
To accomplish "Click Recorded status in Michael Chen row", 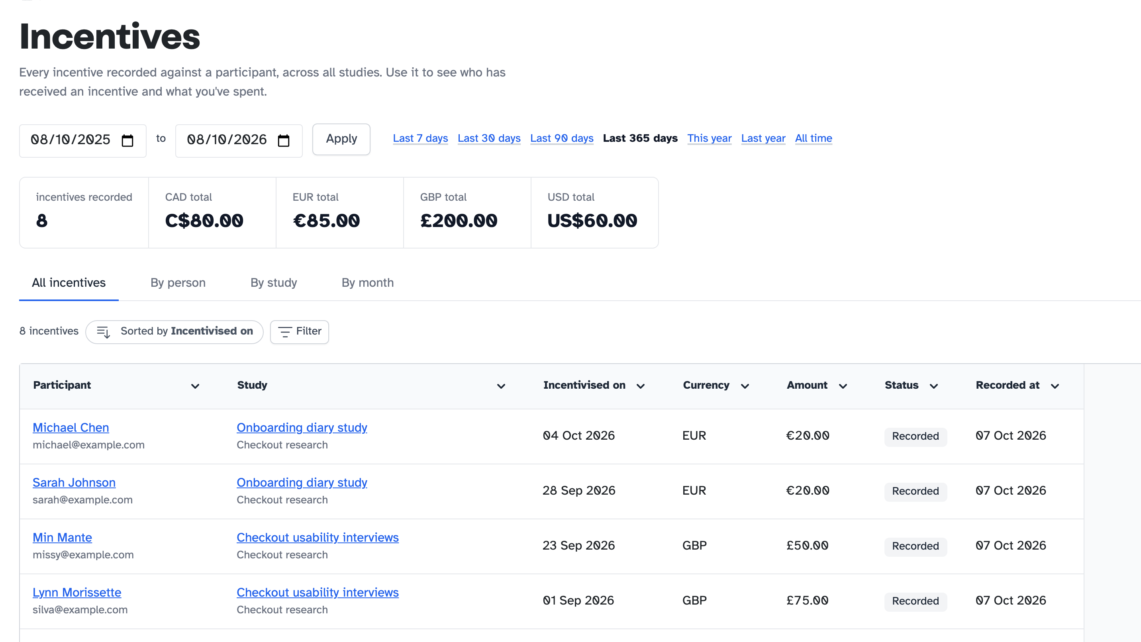I will tap(915, 436).
